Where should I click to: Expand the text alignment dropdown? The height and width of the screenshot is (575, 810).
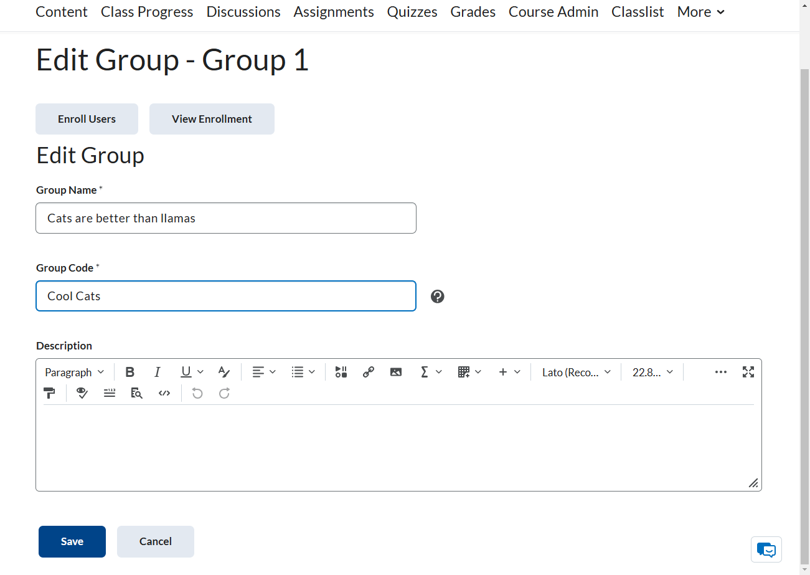[x=264, y=372]
